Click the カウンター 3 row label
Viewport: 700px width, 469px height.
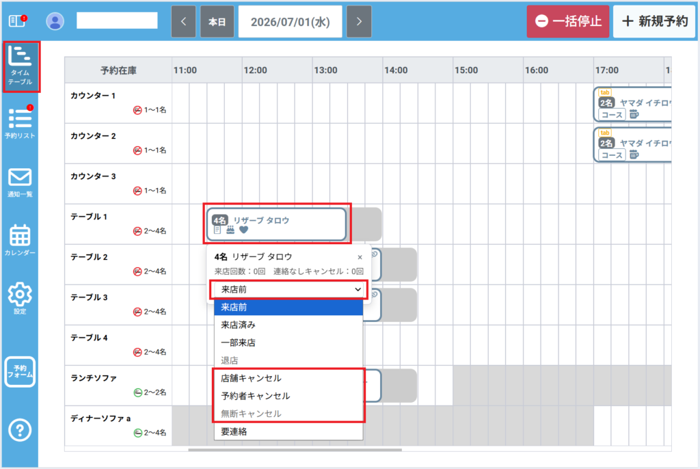pos(93,176)
